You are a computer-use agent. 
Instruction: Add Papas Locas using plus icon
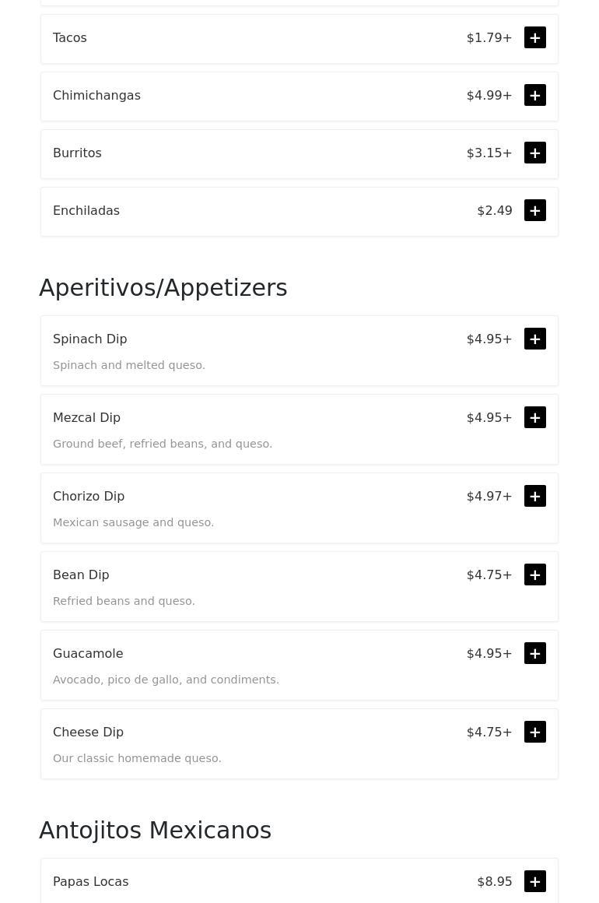pos(535,882)
